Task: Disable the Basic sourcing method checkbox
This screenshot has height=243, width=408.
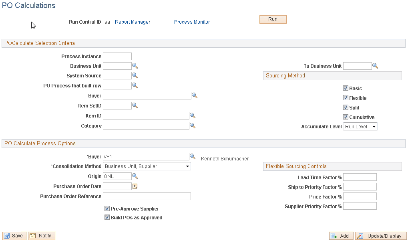Action: (x=346, y=88)
